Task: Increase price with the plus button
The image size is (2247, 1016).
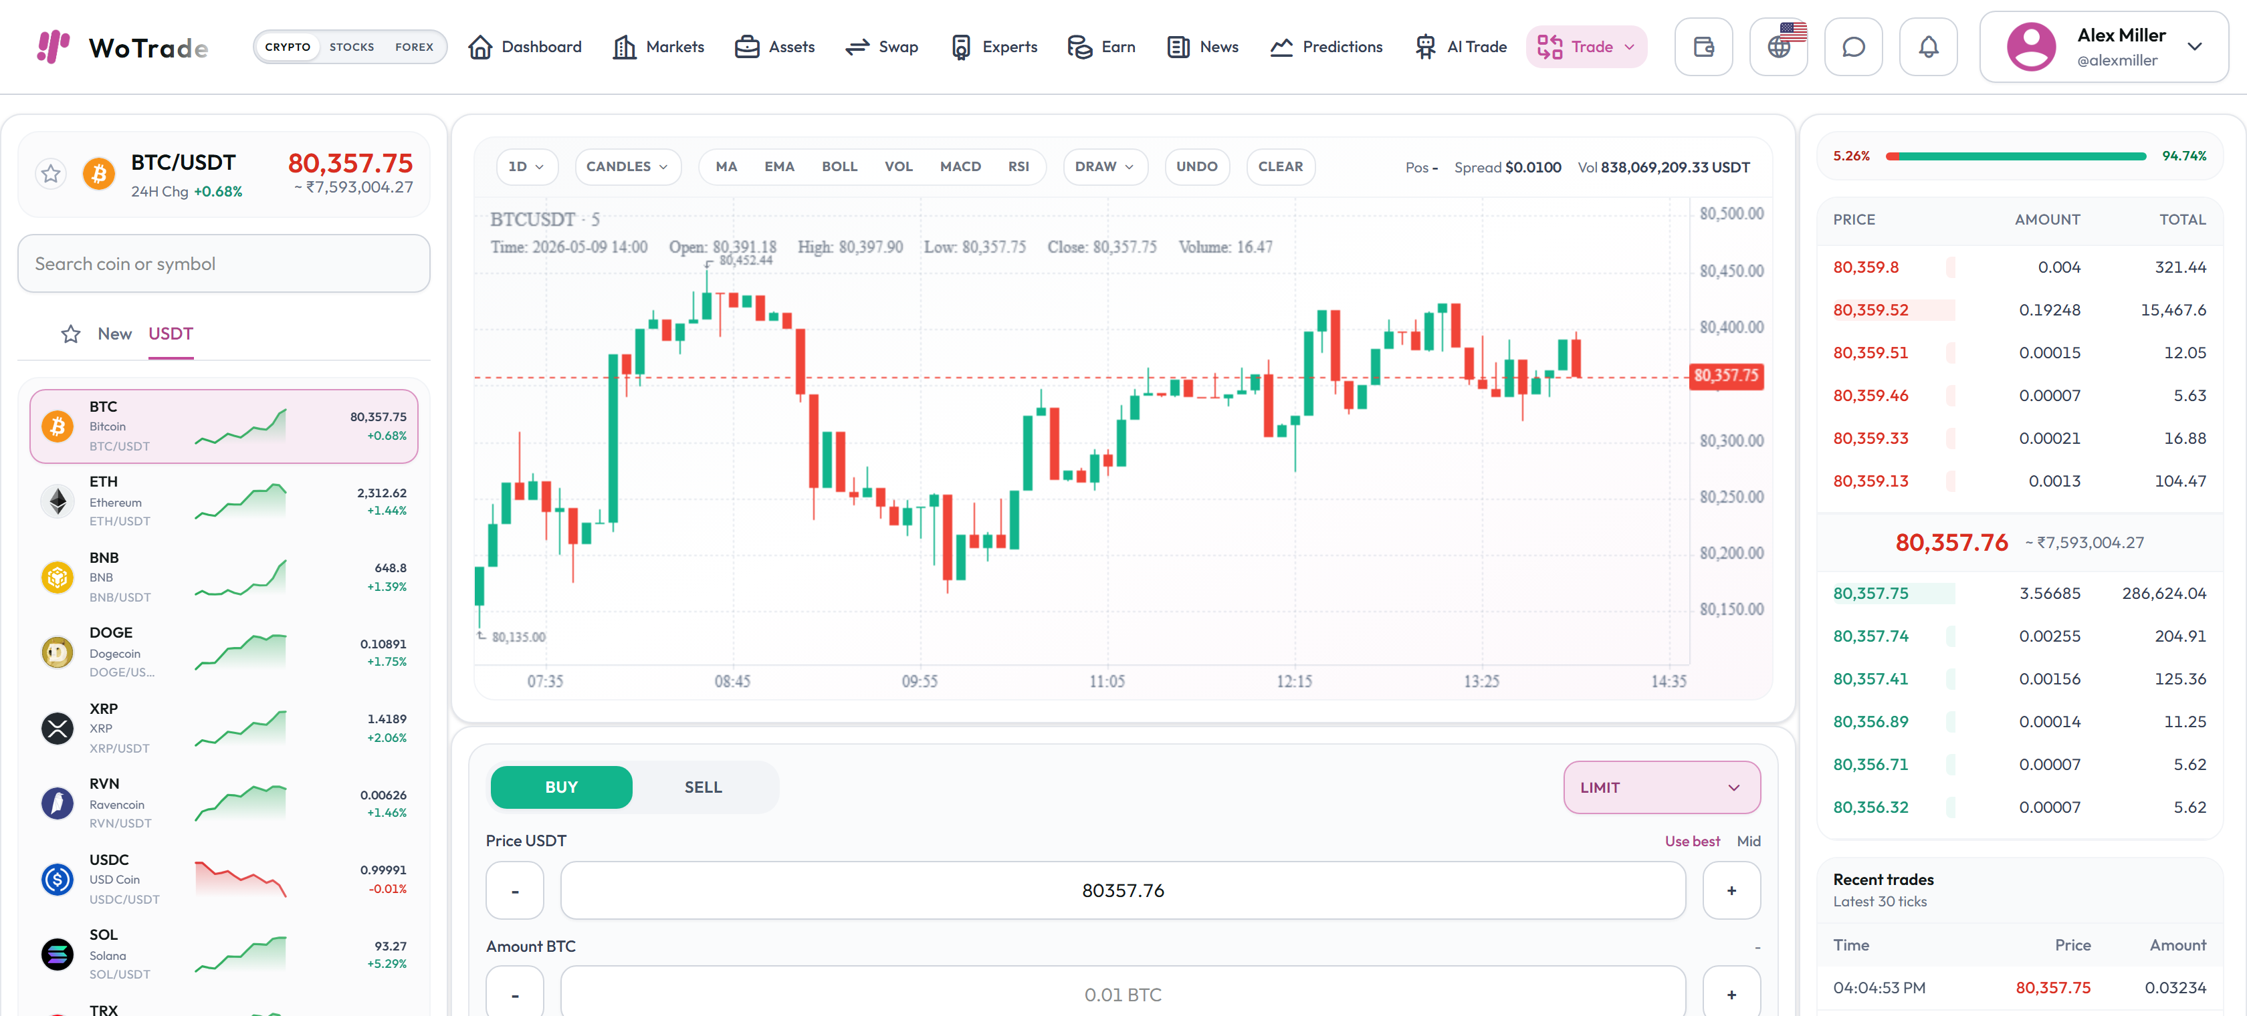Action: pyautogui.click(x=1731, y=890)
